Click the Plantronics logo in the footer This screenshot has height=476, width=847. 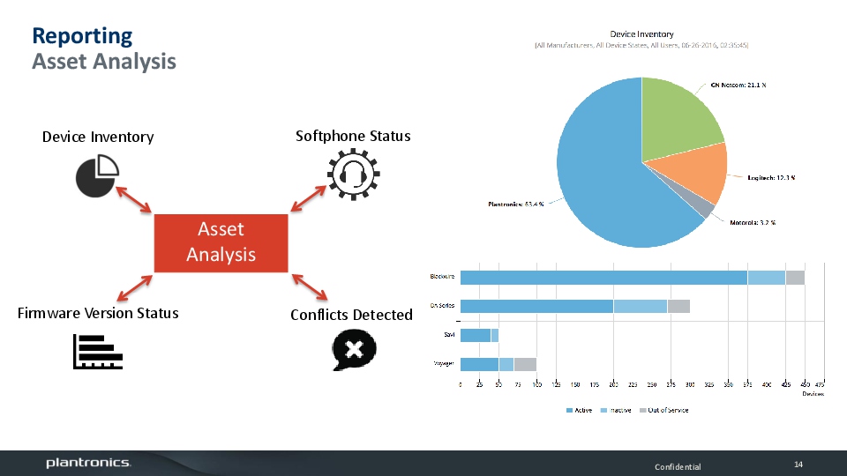(x=88, y=463)
